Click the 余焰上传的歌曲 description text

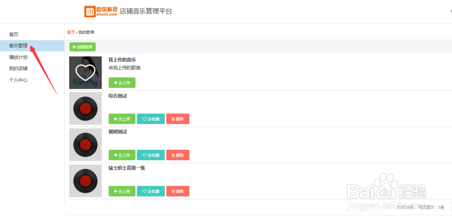125,68
